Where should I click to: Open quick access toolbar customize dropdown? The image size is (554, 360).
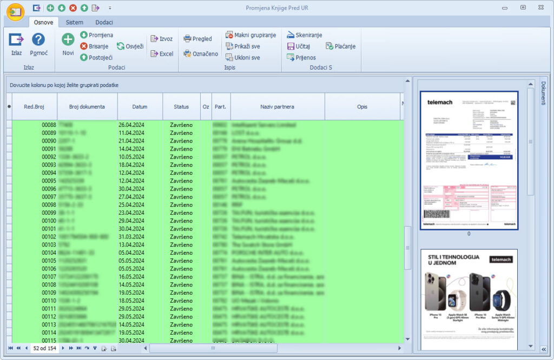point(110,8)
